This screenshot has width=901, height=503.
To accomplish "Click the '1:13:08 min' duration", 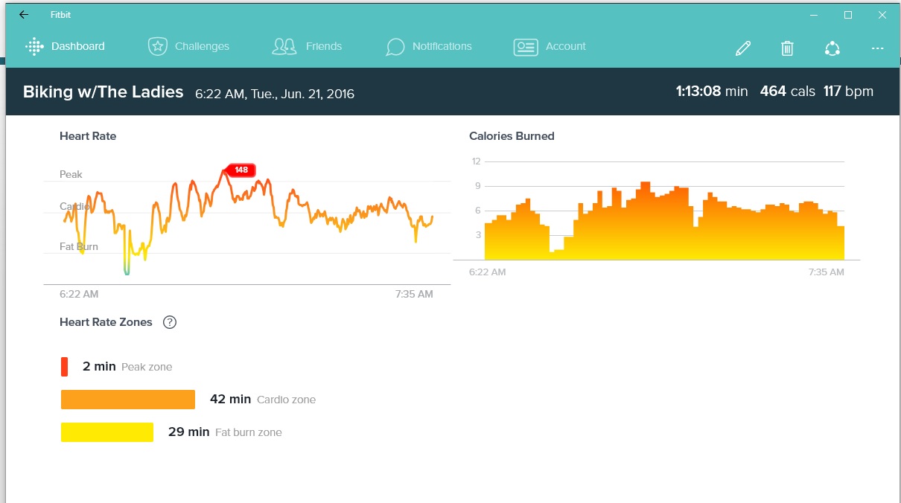I will pyautogui.click(x=712, y=92).
